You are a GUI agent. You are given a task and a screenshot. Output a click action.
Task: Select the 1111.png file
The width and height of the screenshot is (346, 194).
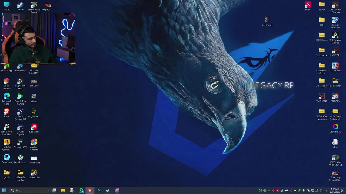point(34,83)
